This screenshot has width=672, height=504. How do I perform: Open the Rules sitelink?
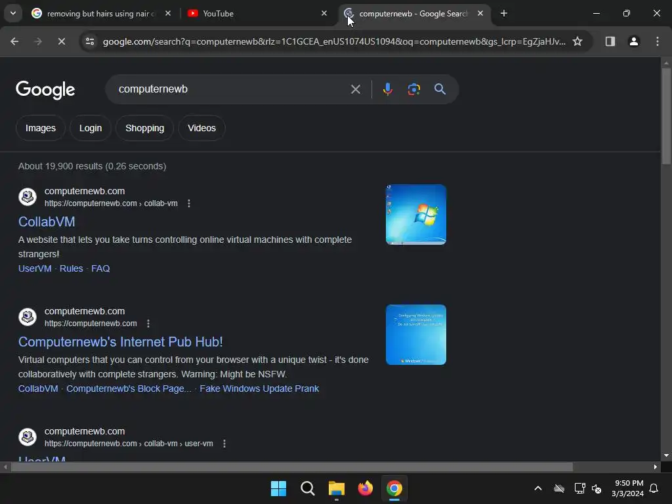(x=71, y=268)
